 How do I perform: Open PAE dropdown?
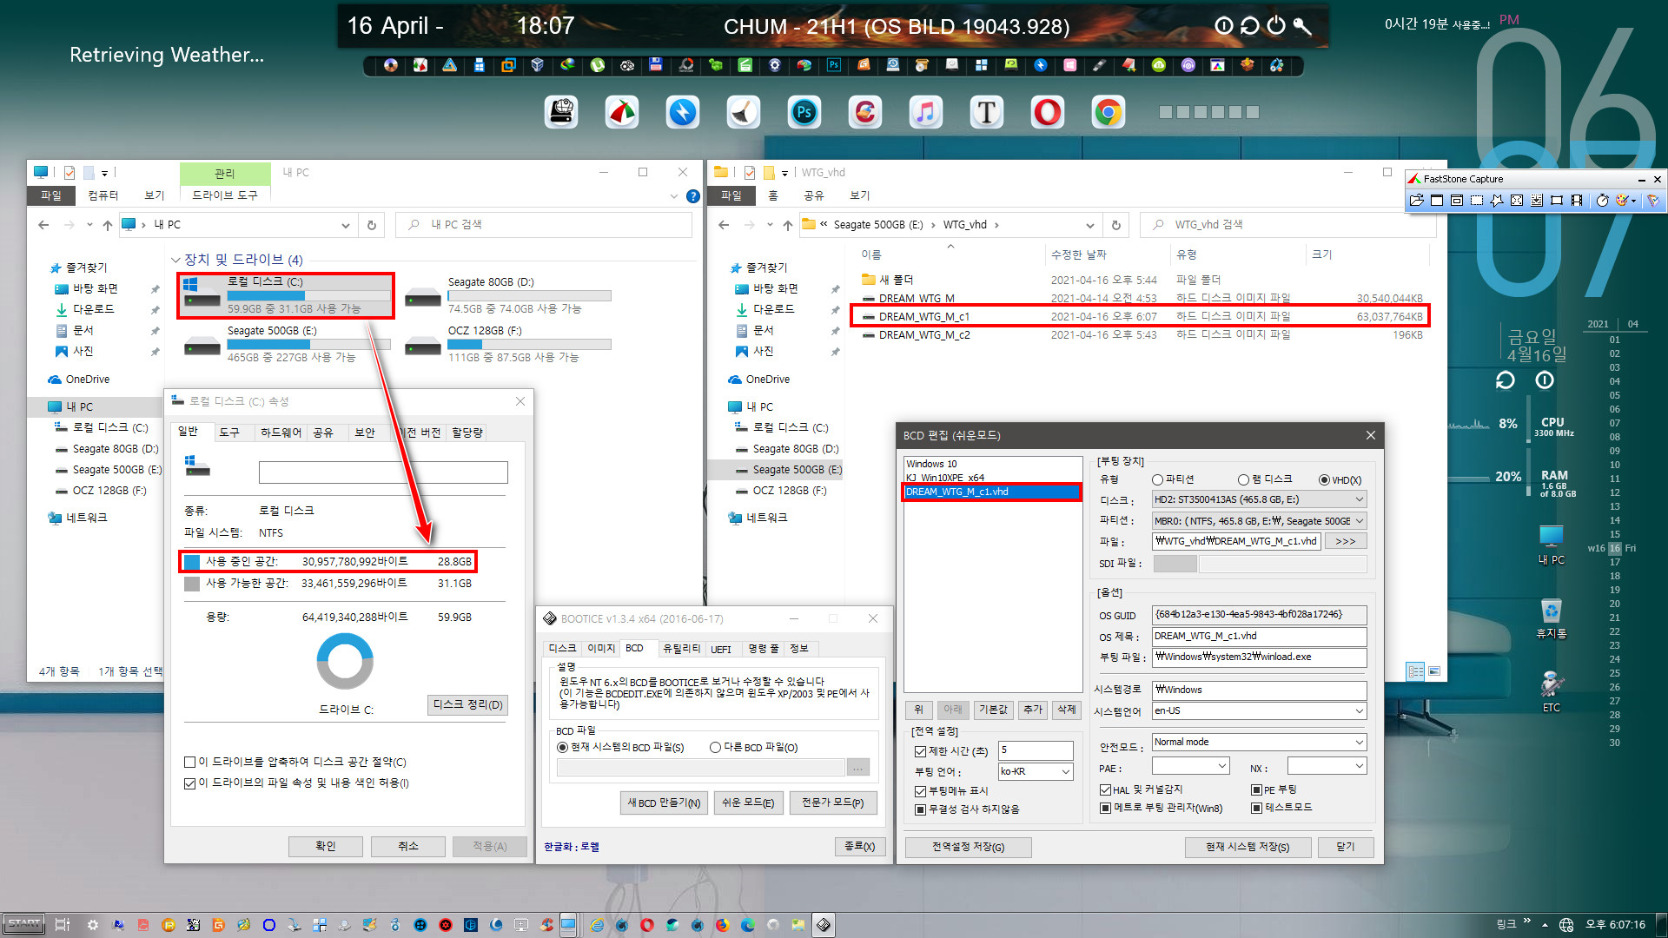click(1190, 766)
